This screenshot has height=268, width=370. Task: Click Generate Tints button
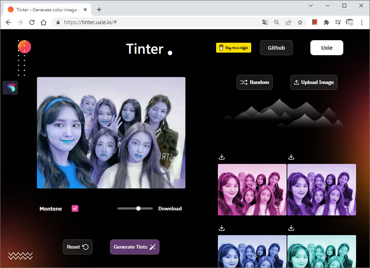[135, 247]
